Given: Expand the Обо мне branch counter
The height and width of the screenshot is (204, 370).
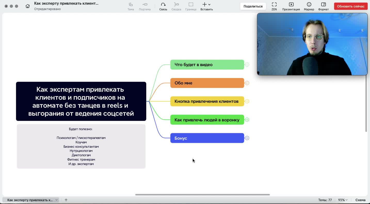Looking at the screenshot, I should (x=247, y=83).
